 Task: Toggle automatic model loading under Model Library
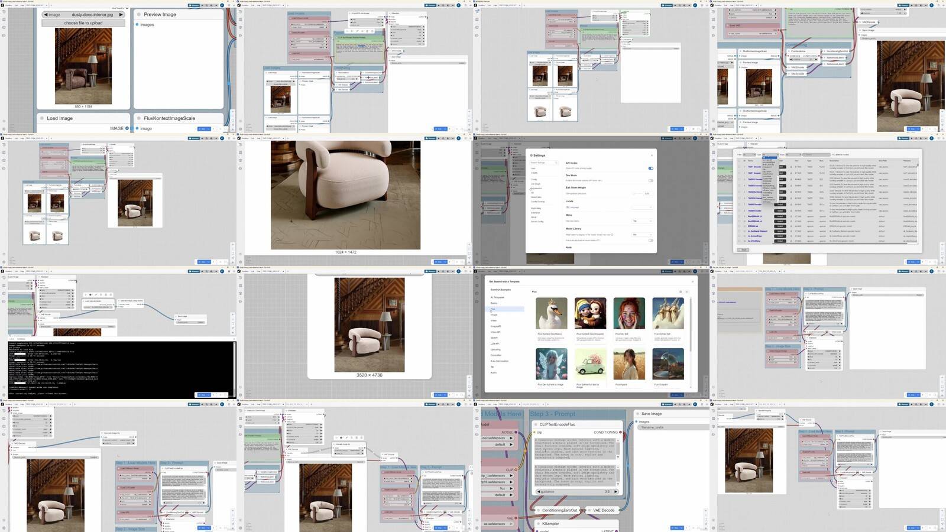650,241
